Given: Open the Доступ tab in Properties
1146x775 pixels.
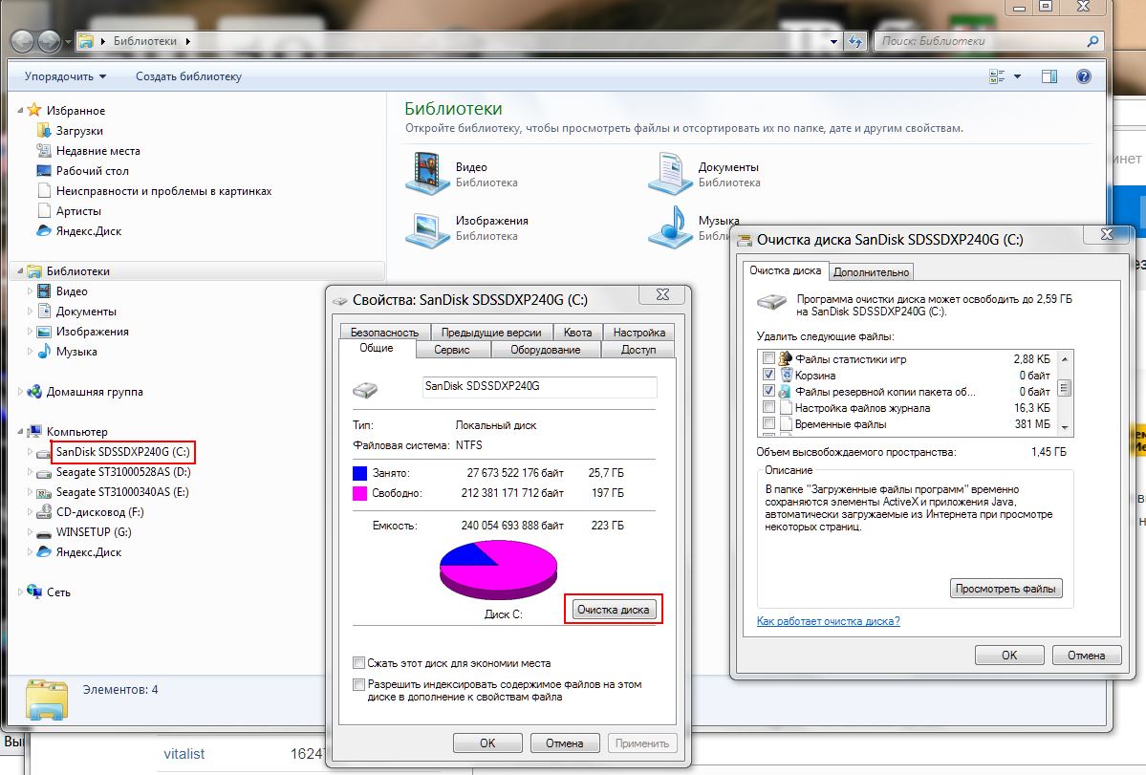Looking at the screenshot, I should pyautogui.click(x=638, y=350).
